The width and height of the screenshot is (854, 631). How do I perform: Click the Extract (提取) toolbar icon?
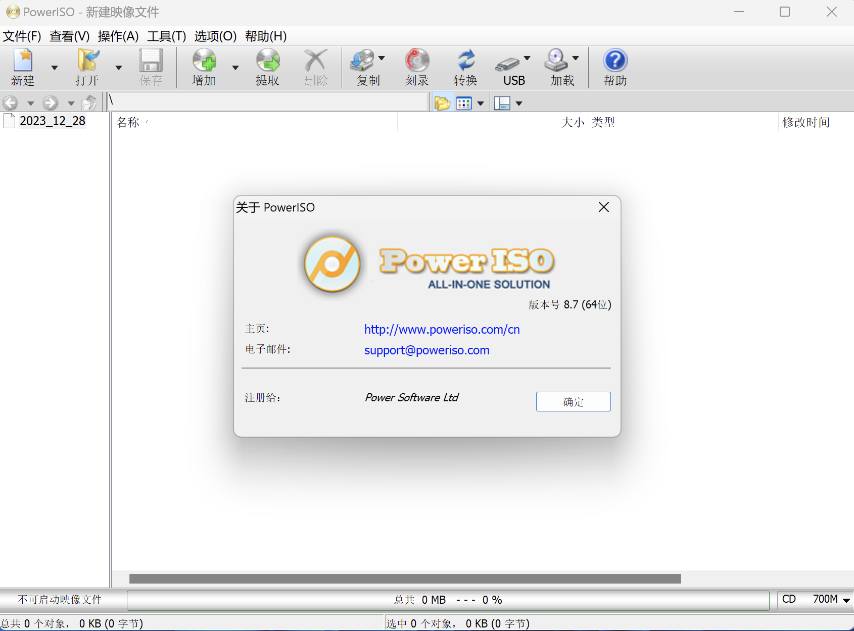pos(267,61)
